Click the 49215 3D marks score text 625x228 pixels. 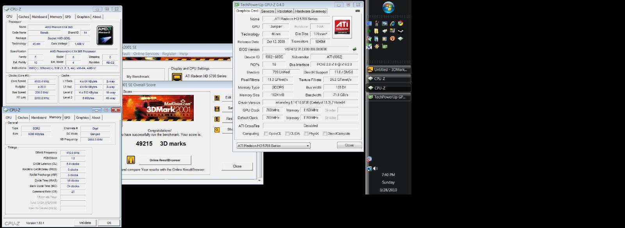161,144
